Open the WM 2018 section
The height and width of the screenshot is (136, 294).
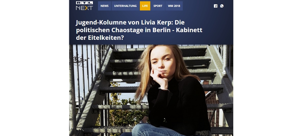point(174,6)
